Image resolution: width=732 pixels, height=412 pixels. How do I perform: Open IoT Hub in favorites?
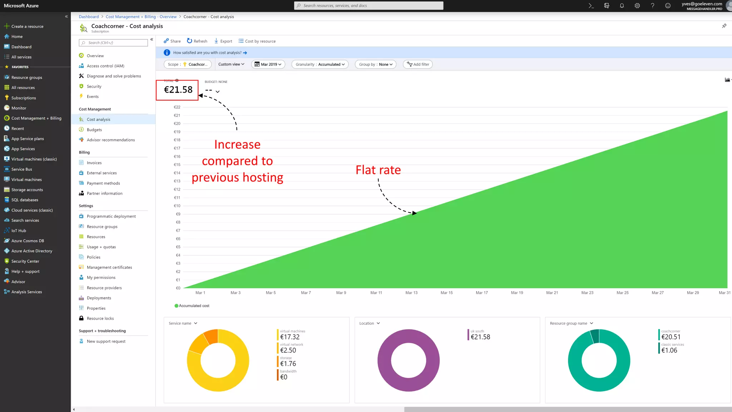19,231
